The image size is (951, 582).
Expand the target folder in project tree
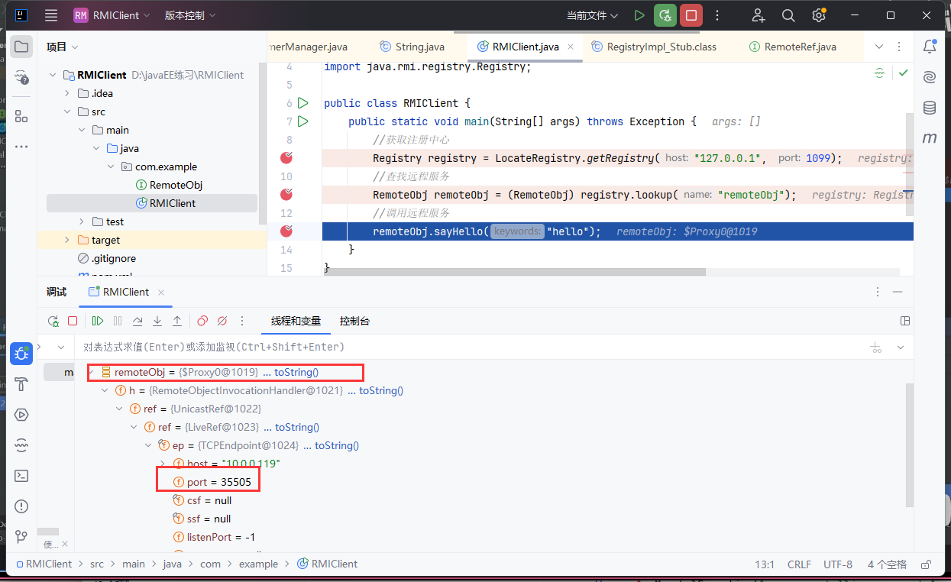(67, 240)
